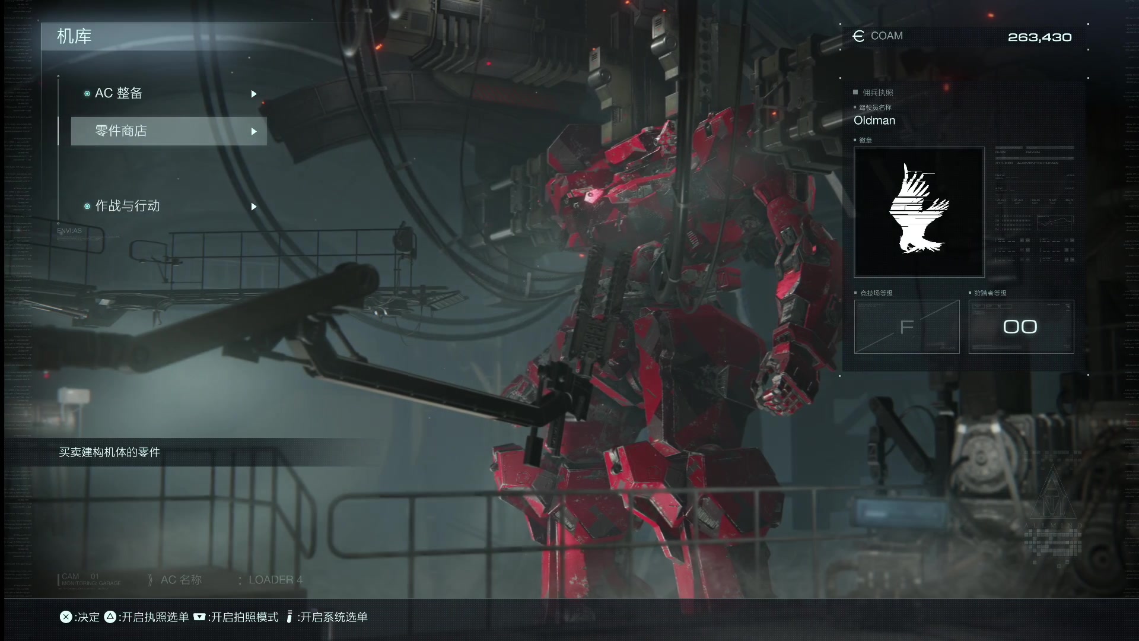This screenshot has width=1139, height=641.
Task: Click the bullet icon beside 作战与行动
Action: 87,207
